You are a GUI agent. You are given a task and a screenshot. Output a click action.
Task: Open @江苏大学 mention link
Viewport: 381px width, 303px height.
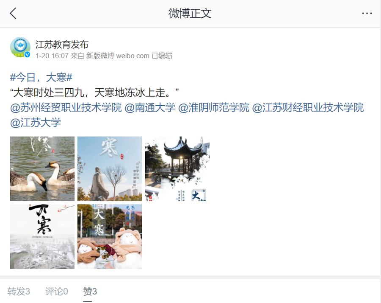tap(36, 123)
